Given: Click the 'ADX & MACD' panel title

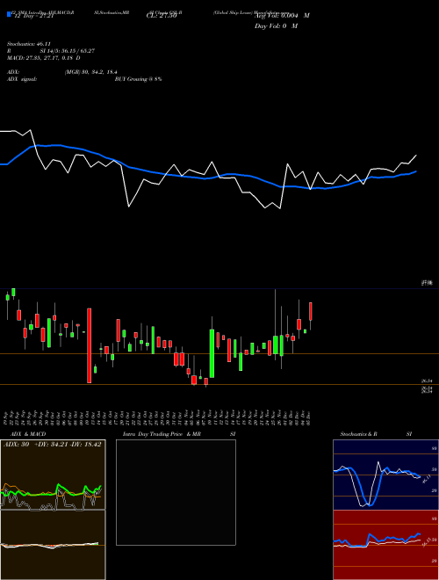Looking at the screenshot, I should point(28,434).
